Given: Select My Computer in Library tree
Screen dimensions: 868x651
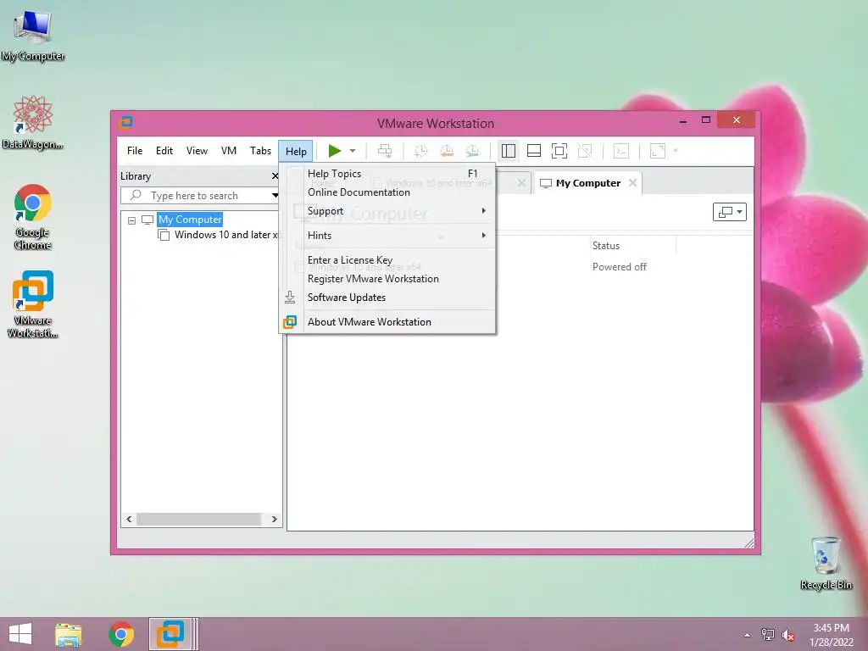Looking at the screenshot, I should point(190,220).
